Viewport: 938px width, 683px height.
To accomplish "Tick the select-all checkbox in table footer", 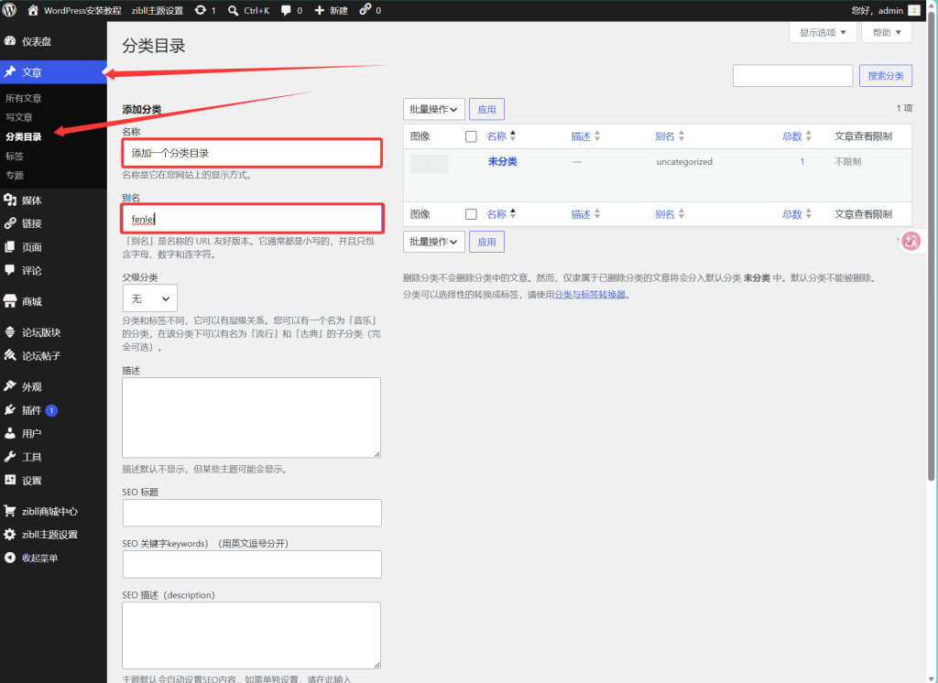I will click(x=471, y=214).
